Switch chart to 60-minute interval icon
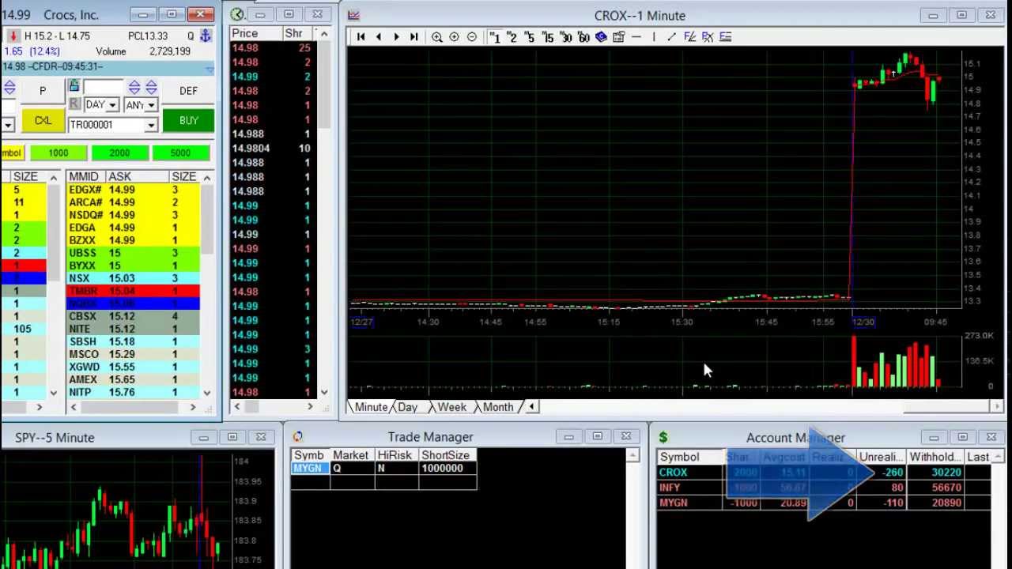The width and height of the screenshot is (1012, 569). (x=583, y=37)
